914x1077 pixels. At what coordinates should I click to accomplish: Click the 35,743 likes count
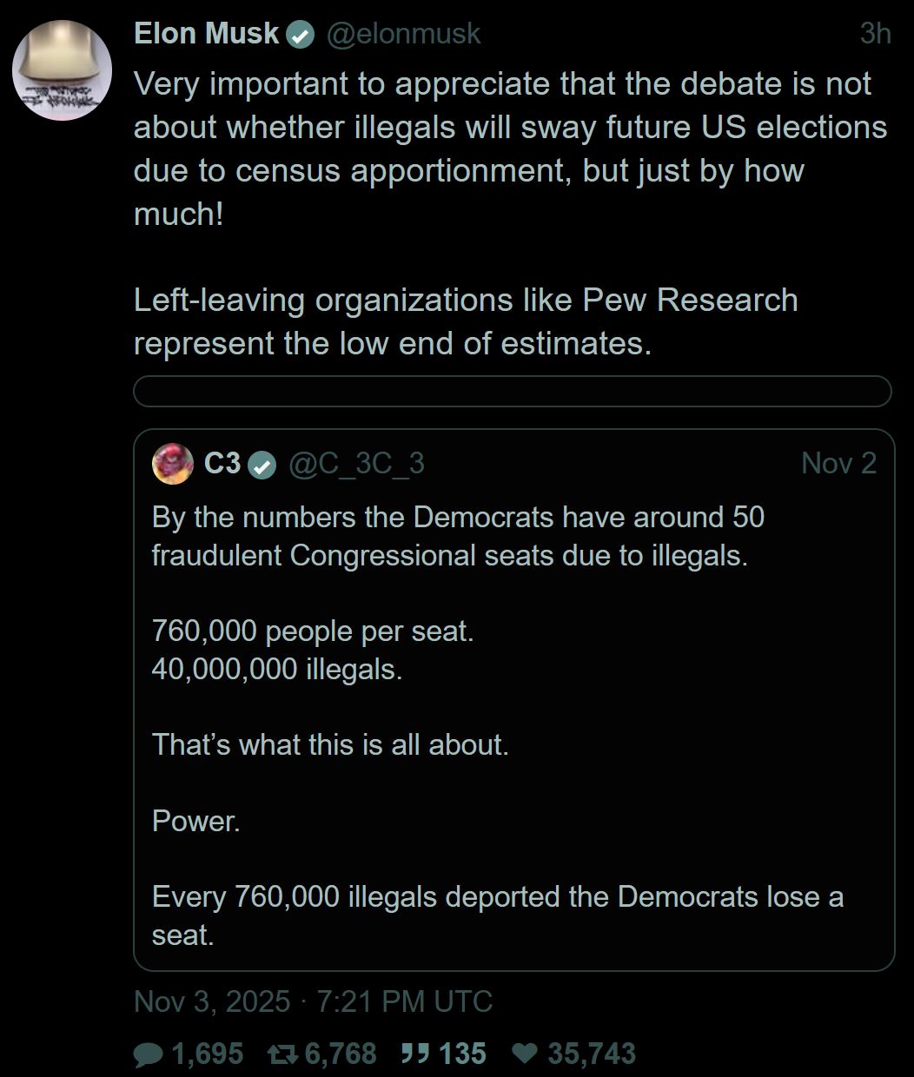591,1054
